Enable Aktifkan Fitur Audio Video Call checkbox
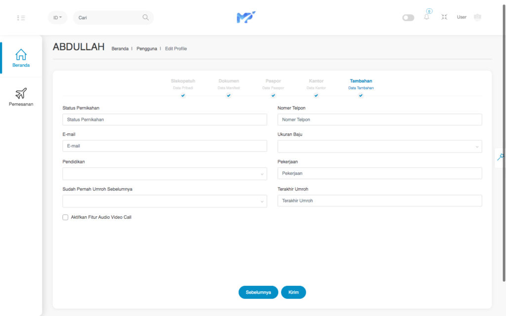 tap(65, 217)
